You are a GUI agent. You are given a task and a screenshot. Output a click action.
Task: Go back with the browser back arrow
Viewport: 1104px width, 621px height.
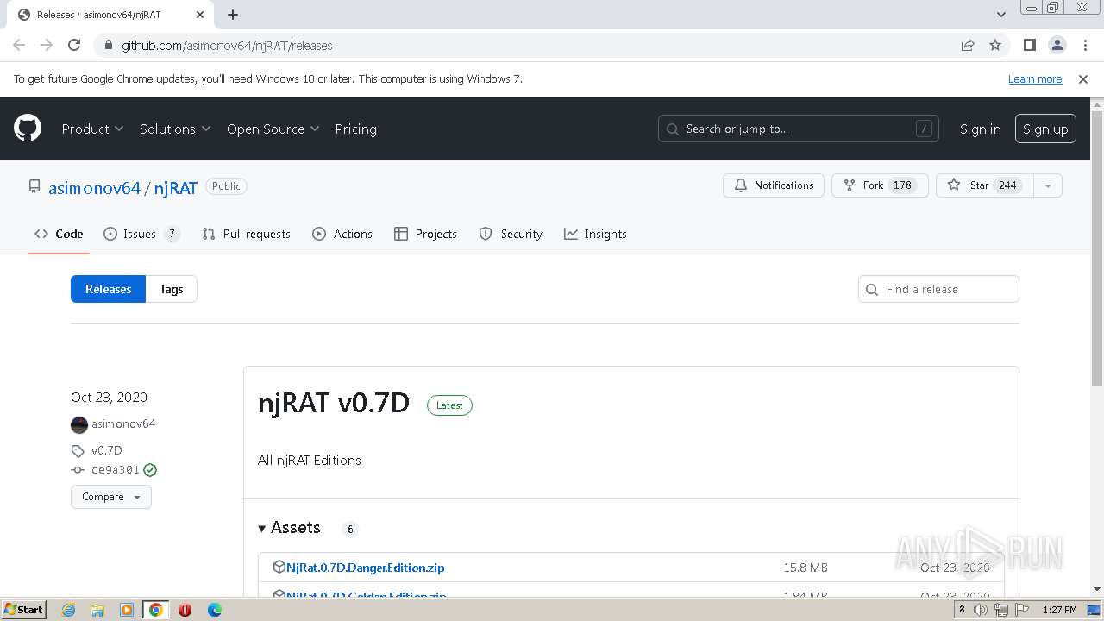tap(19, 45)
